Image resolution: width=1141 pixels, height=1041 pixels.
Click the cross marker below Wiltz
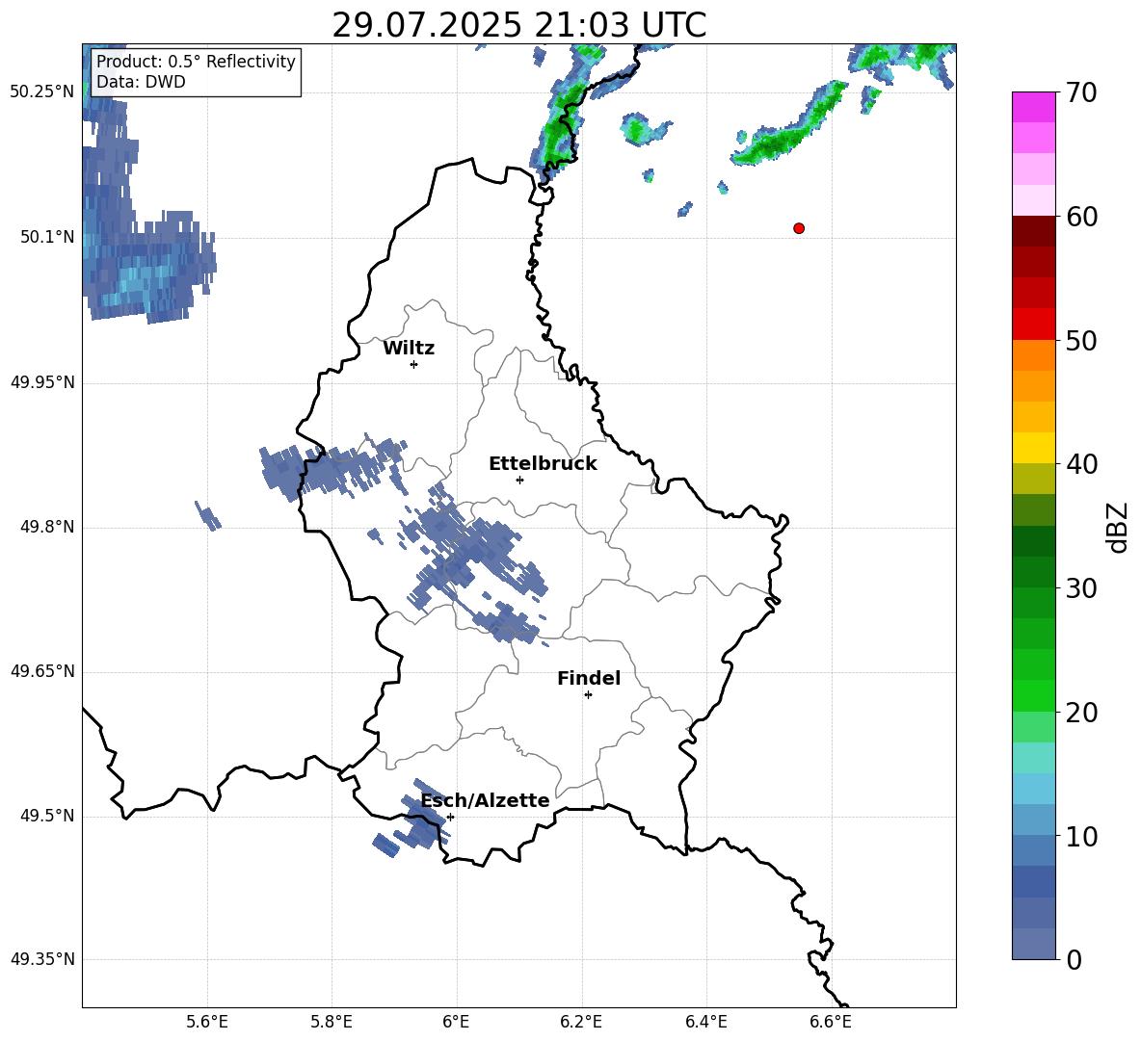tap(414, 365)
